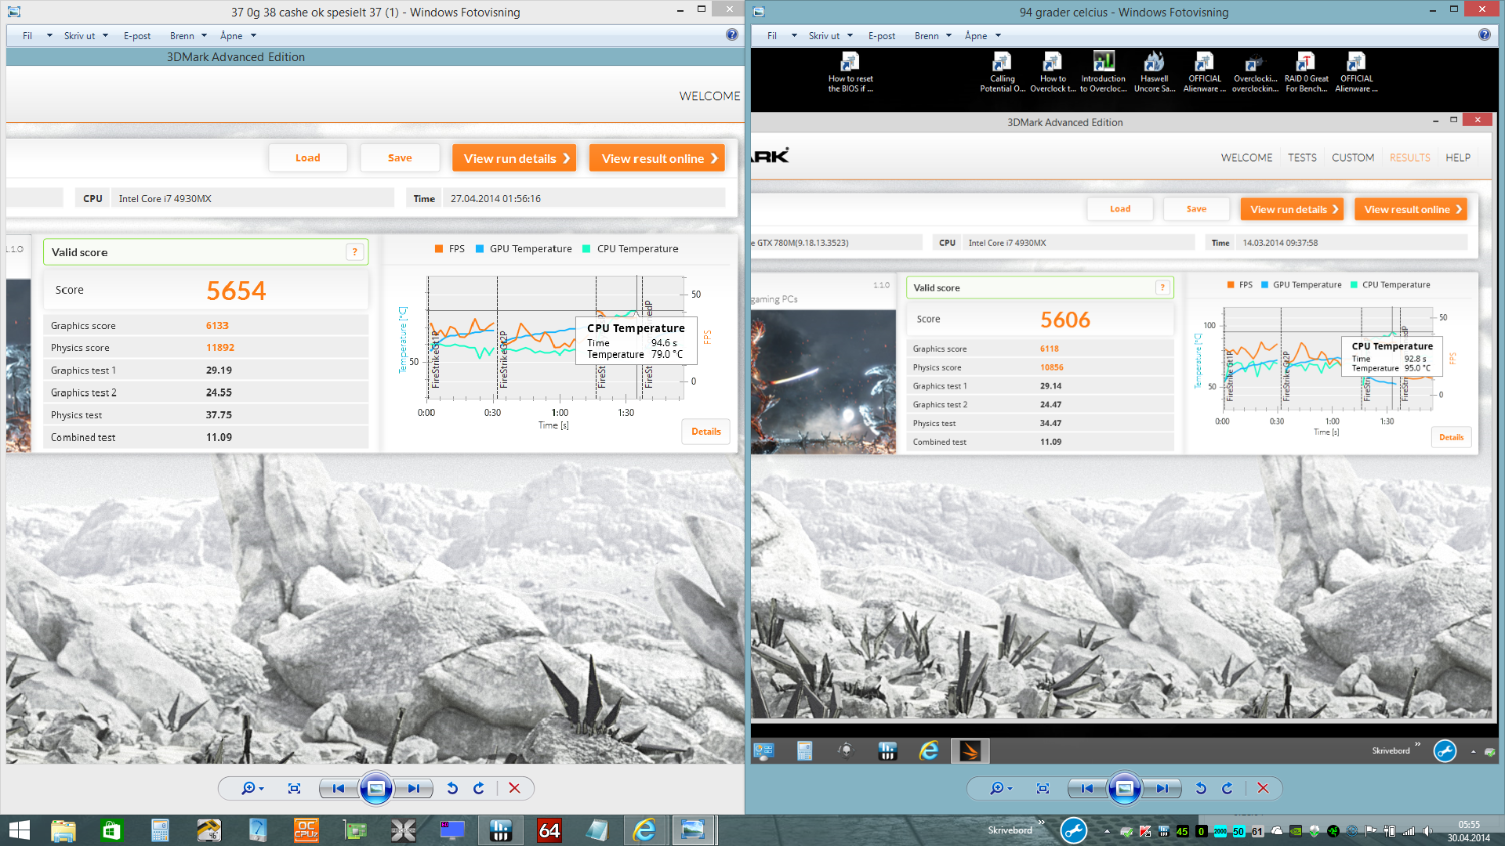Viewport: 1505px width, 846px height.
Task: Expand the Brenn dropdown arrow in right window
Action: (948, 36)
